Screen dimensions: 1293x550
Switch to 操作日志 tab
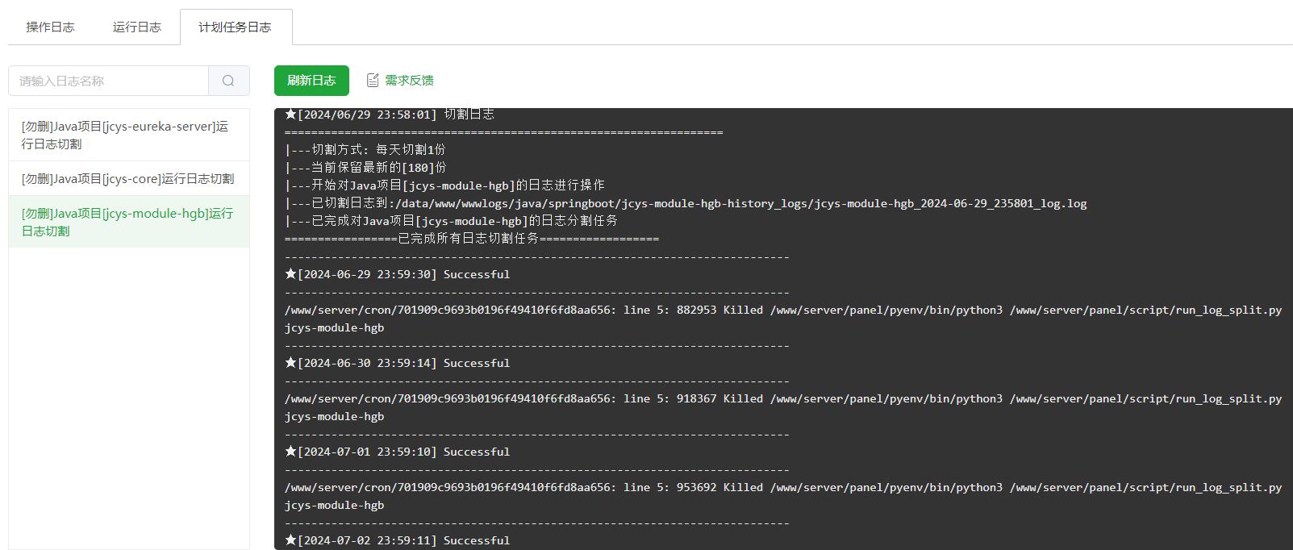tap(50, 27)
